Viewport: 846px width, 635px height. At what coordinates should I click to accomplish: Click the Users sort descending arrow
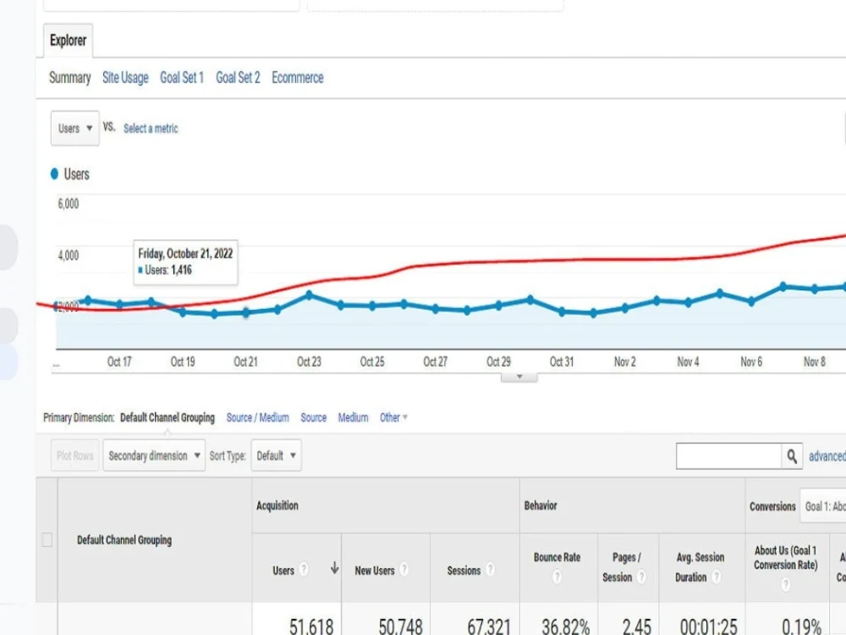[x=334, y=567]
